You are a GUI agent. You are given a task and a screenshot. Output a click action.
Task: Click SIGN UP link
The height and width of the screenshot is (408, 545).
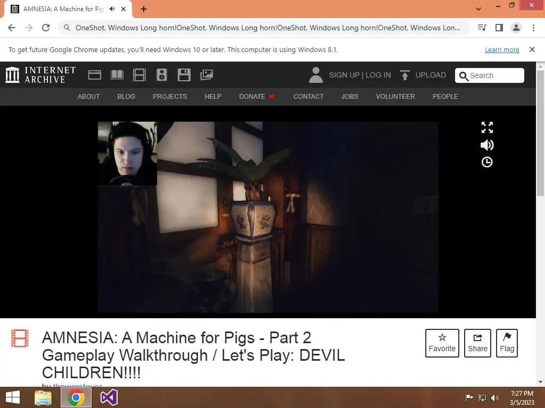[x=344, y=75]
